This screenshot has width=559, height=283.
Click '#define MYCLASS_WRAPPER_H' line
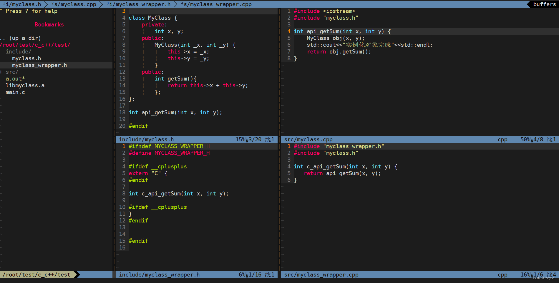coord(169,153)
